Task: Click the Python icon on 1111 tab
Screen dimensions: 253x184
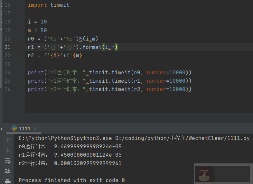Action: click(14, 128)
